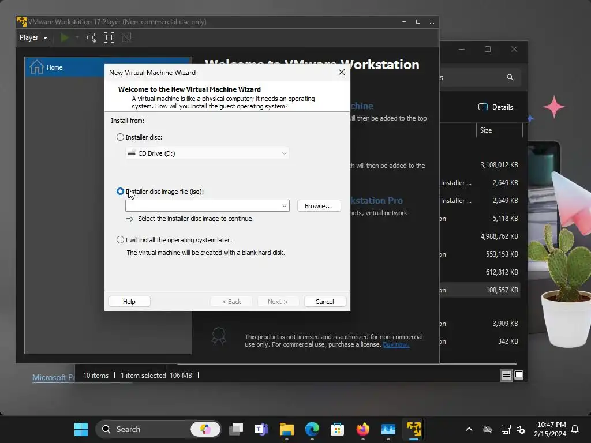Select the file row sized 553,153 KB
Viewport: 591px width, 443px height.
[x=481, y=254]
